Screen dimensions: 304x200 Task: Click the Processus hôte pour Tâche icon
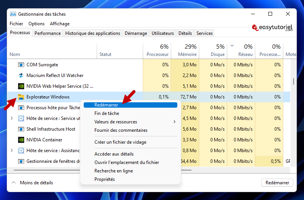pyautogui.click(x=21, y=108)
